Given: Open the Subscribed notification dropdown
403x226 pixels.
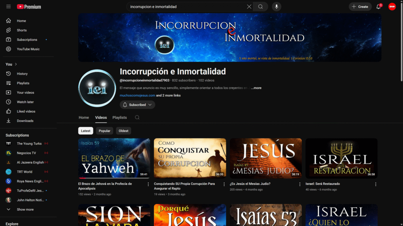Looking at the screenshot, I should (x=137, y=105).
